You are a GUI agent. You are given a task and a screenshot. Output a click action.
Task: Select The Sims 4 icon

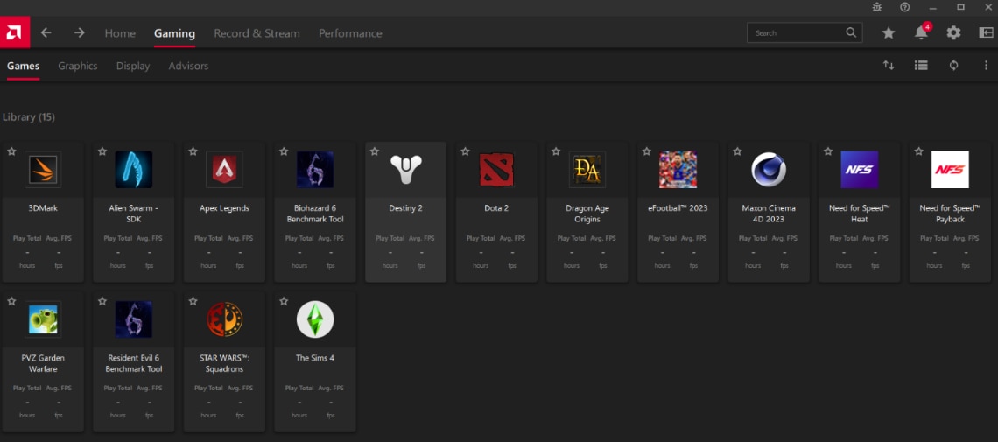click(x=315, y=319)
